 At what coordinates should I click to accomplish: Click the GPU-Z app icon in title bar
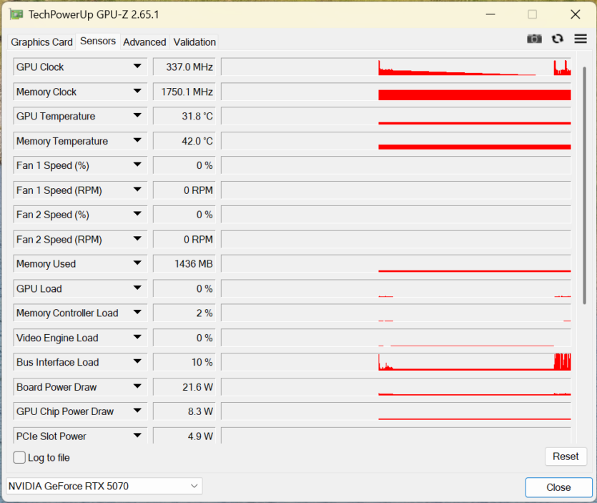[x=16, y=14]
